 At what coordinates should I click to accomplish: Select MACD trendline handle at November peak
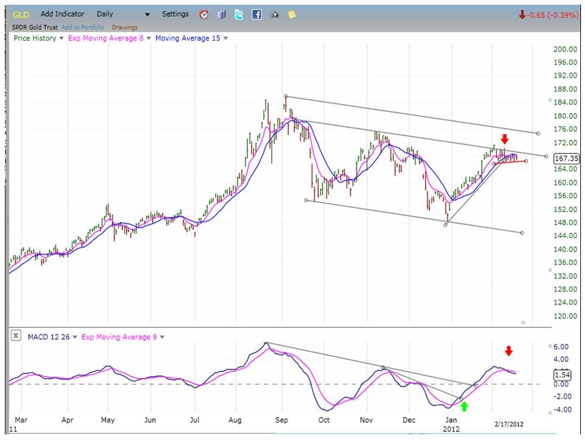(383, 367)
